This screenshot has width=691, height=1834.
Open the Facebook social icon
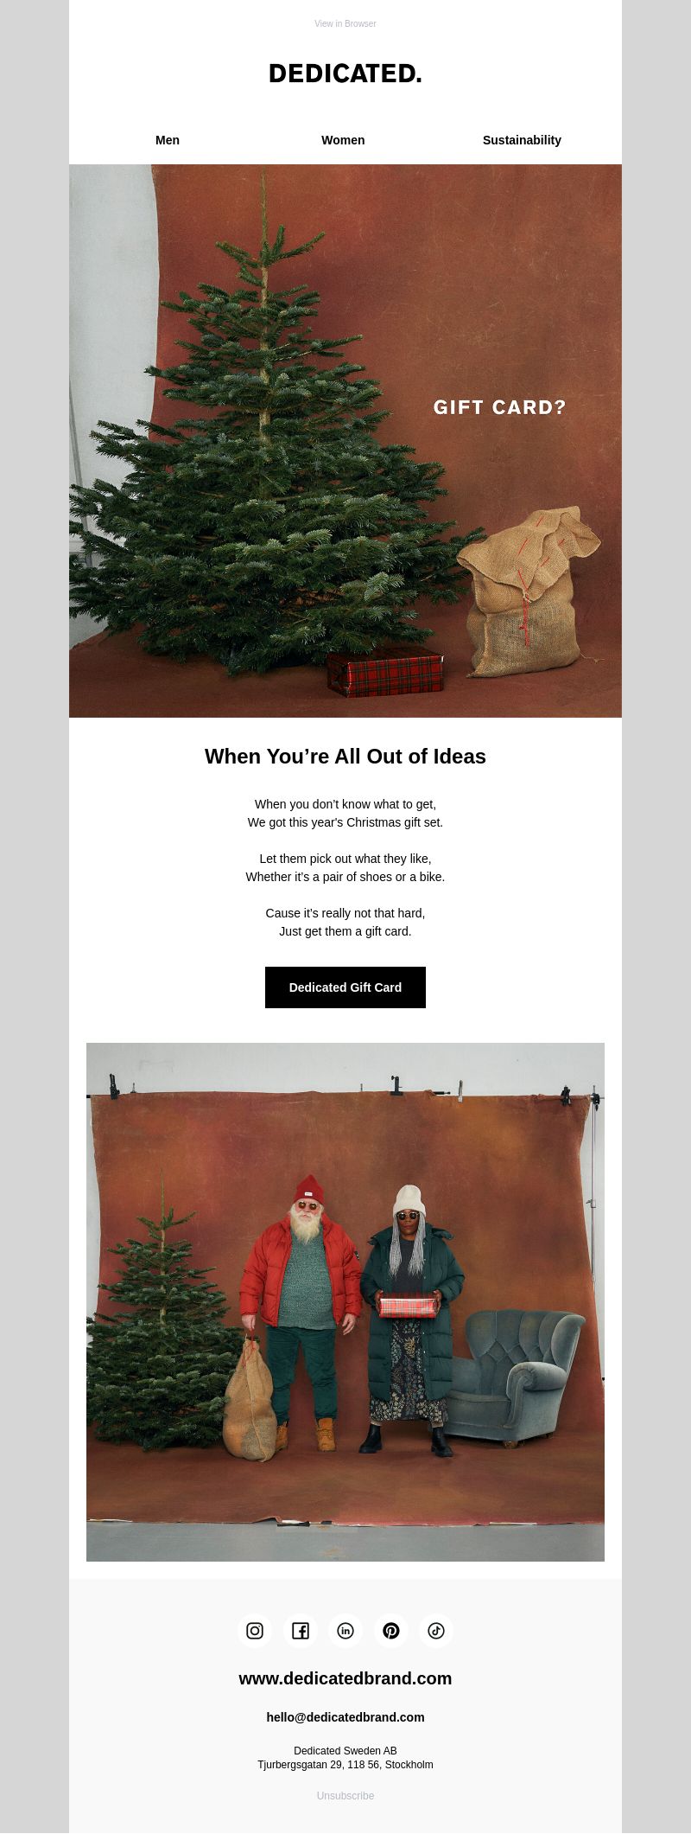coord(301,1631)
